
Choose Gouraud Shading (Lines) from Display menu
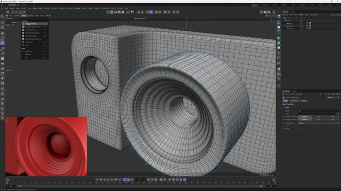[34, 27]
